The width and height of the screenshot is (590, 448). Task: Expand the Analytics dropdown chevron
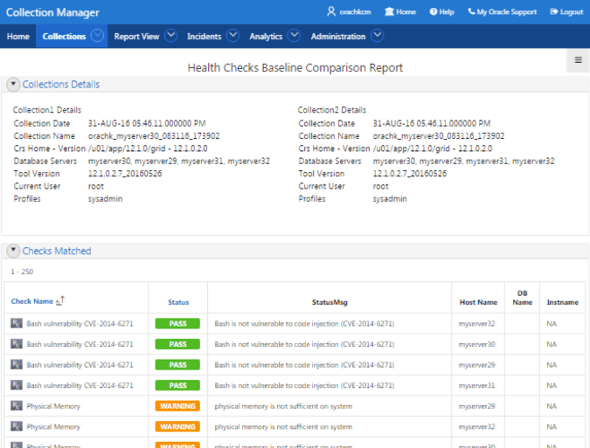click(294, 36)
